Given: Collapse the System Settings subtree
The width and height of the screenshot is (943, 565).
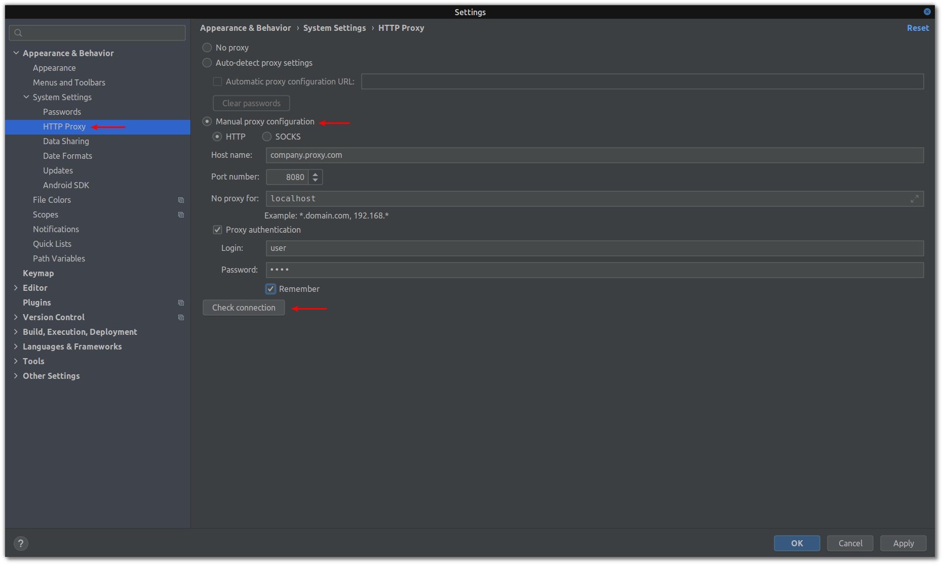Looking at the screenshot, I should [26, 97].
